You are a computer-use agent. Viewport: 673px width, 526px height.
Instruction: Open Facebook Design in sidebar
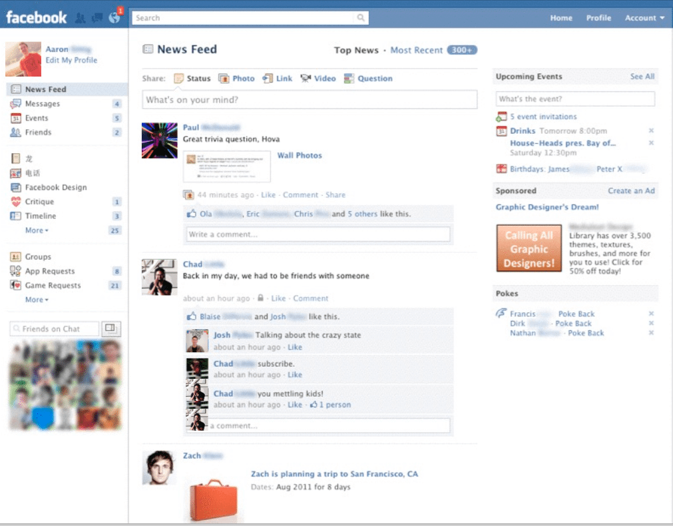point(56,187)
